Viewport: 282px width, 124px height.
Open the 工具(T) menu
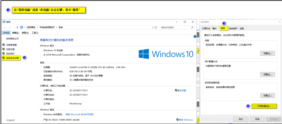35,33
